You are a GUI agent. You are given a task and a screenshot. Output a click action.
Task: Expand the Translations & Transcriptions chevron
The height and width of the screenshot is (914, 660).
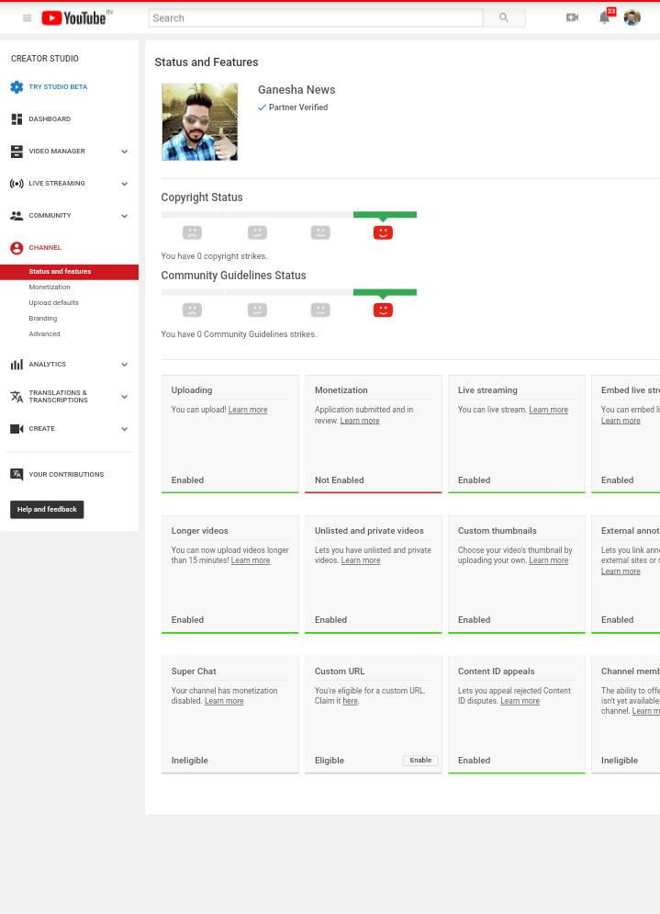pos(124,397)
